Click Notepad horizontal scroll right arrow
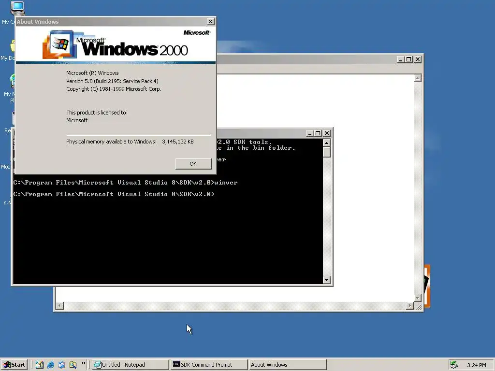Image resolution: width=495 pixels, height=371 pixels. (x=410, y=305)
